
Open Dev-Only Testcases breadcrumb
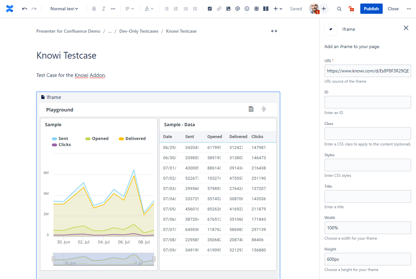point(139,31)
